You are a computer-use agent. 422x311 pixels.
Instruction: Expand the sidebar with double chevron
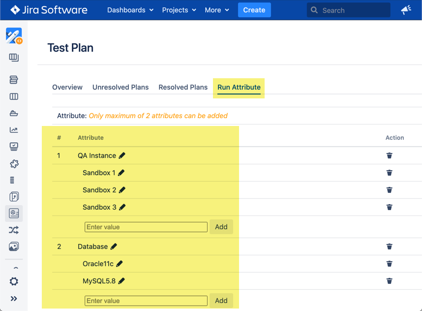pos(14,299)
